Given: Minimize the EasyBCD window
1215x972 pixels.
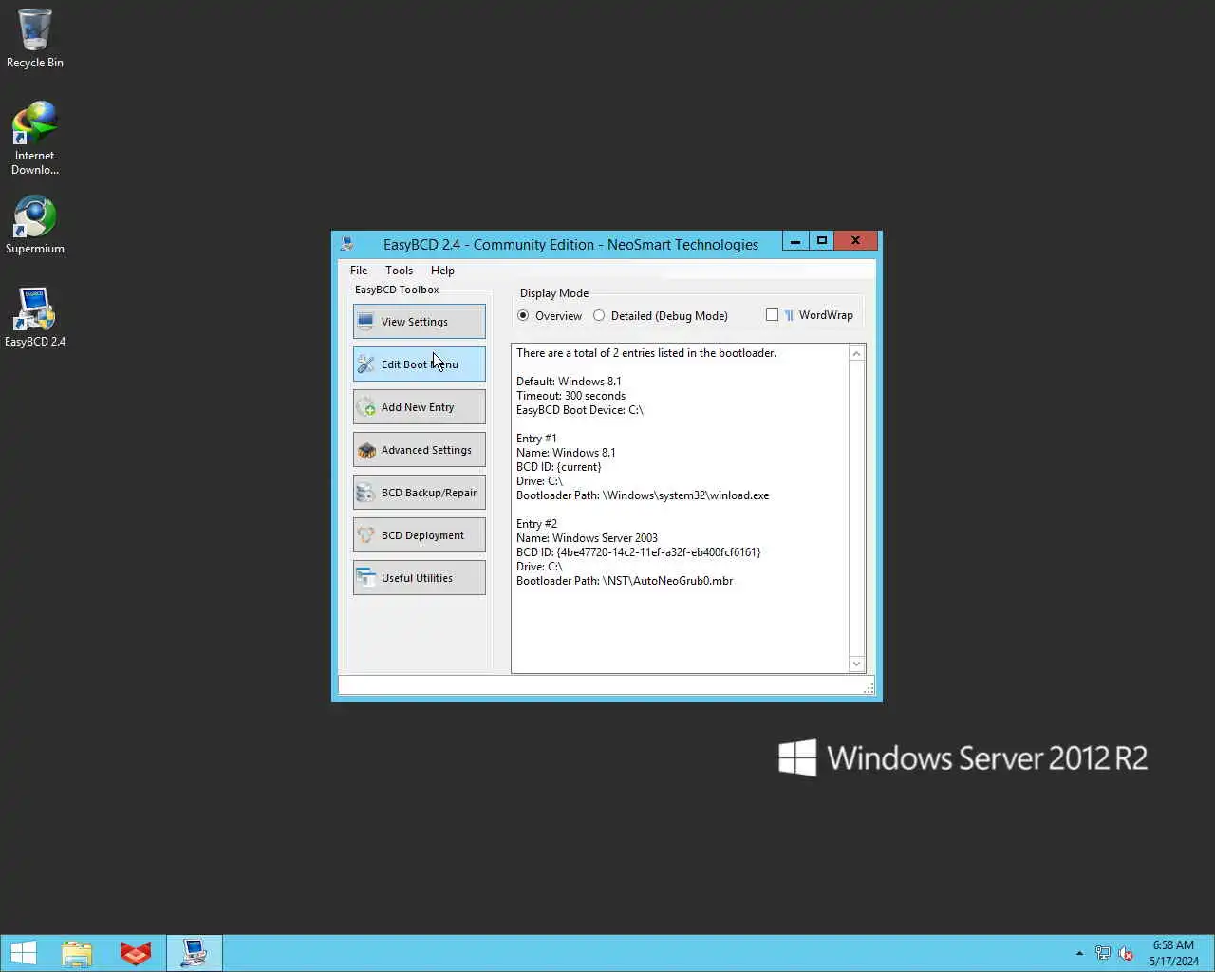Looking at the screenshot, I should [795, 241].
